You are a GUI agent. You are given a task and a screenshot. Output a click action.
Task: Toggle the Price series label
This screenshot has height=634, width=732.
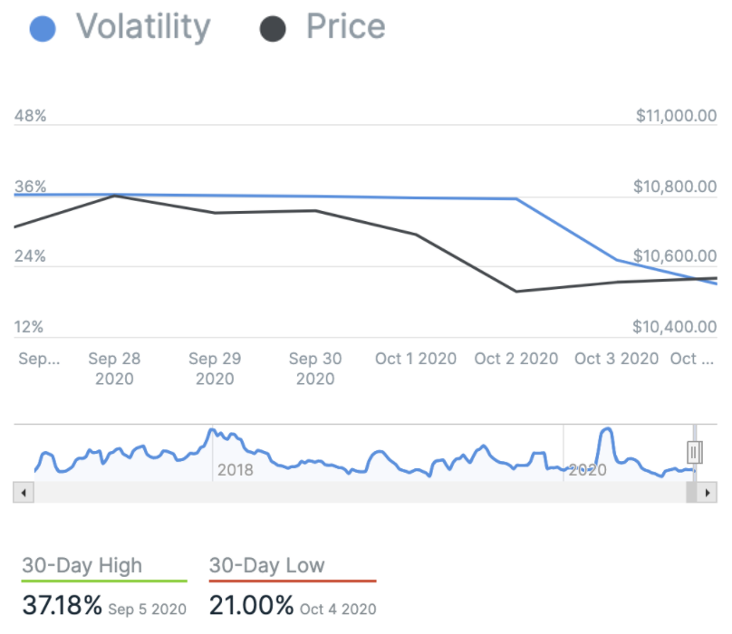[x=345, y=27]
